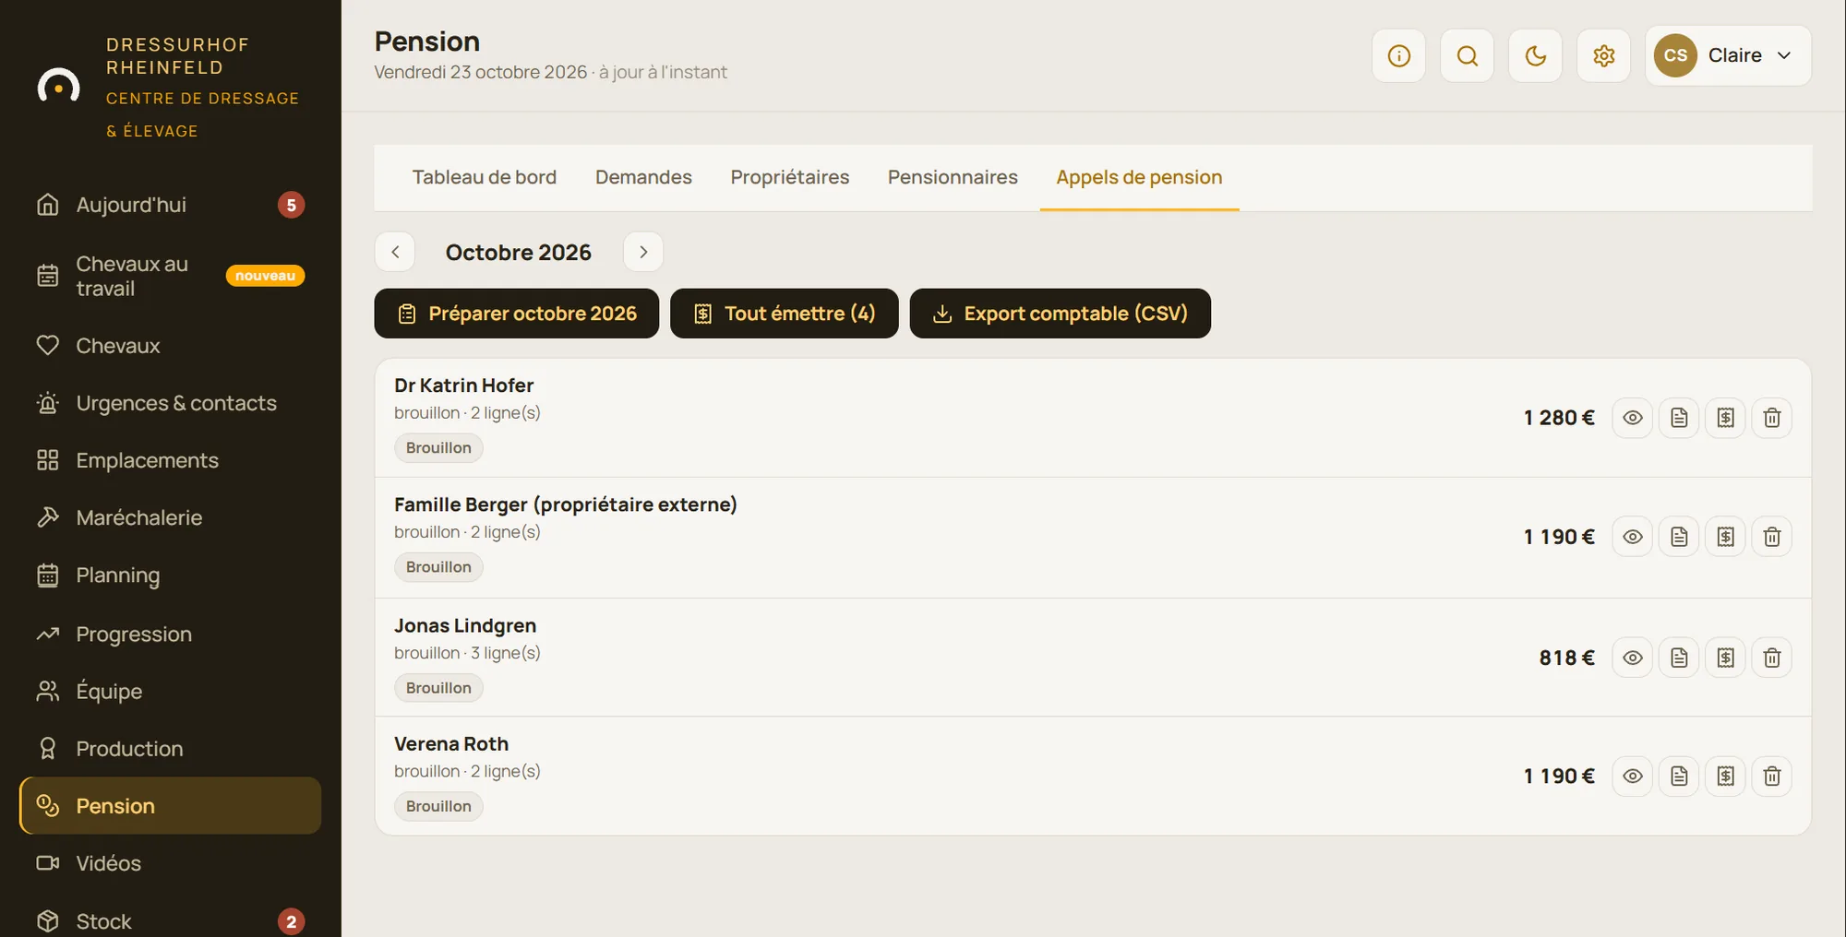1846x937 pixels.
Task: Open the info icon in header
Action: click(x=1398, y=55)
